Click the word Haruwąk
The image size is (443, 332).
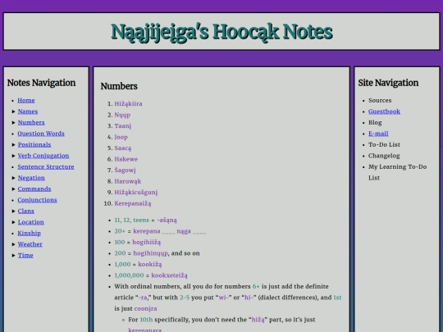(127, 181)
